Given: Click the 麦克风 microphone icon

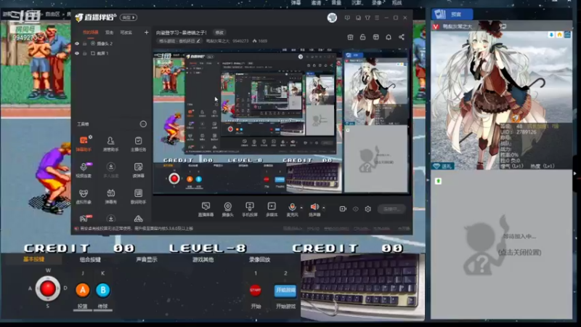Looking at the screenshot, I should 292,207.
